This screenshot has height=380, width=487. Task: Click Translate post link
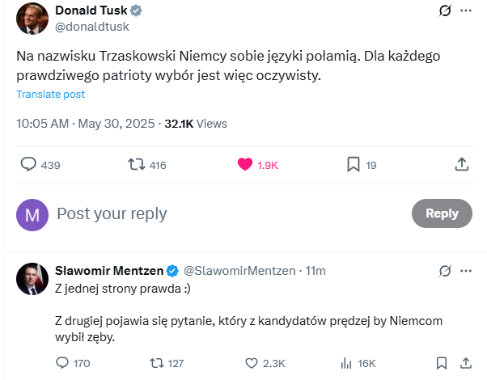pyautogui.click(x=50, y=95)
